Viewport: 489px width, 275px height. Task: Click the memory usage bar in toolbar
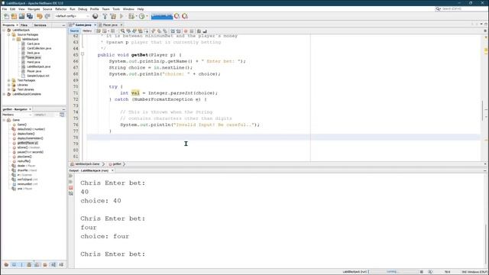[162, 16]
